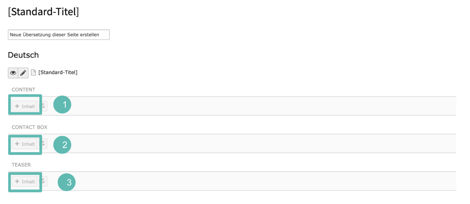The height and width of the screenshot is (204, 470).
Task: Paste clipboard content into the TEASER column
Action: (43, 182)
